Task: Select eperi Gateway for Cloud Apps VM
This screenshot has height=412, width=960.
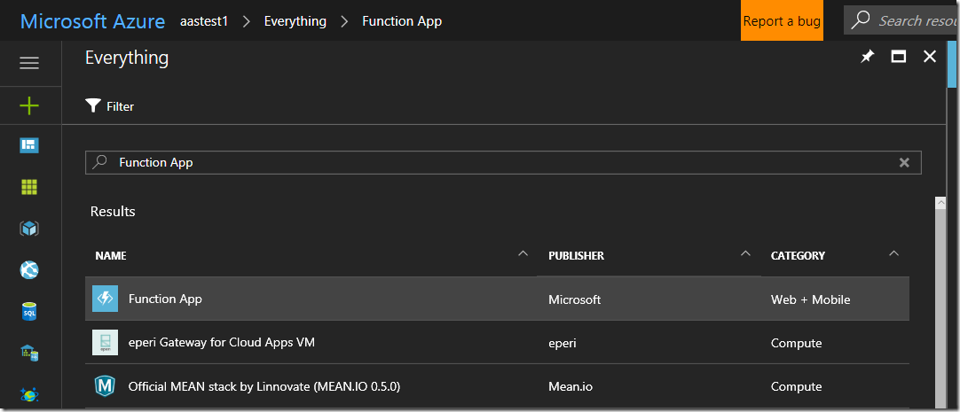Action: pos(221,342)
